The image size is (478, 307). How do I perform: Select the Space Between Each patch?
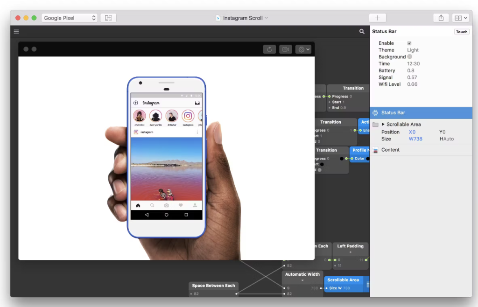(213, 286)
